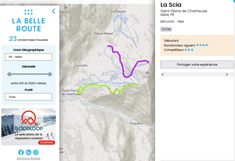Image resolution: width=235 pixels, height=161 pixels.
Task: Click the left handle of Dénivelé slider
Action: pyautogui.click(x=9, y=74)
